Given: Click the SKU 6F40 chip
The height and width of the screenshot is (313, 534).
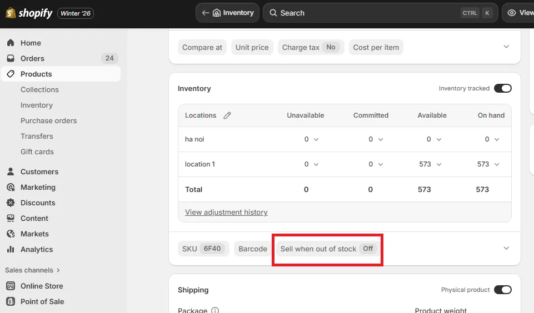Looking at the screenshot, I should pyautogui.click(x=203, y=249).
